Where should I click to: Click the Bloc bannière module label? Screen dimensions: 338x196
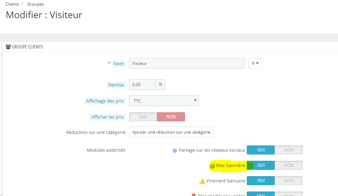point(231,165)
